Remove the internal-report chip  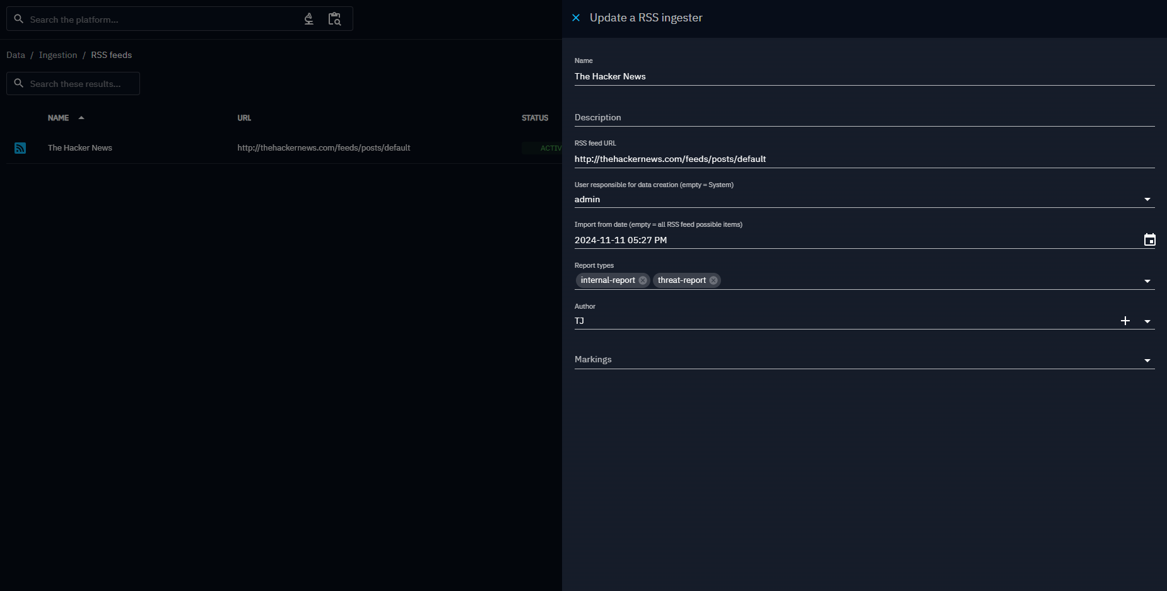click(x=643, y=280)
